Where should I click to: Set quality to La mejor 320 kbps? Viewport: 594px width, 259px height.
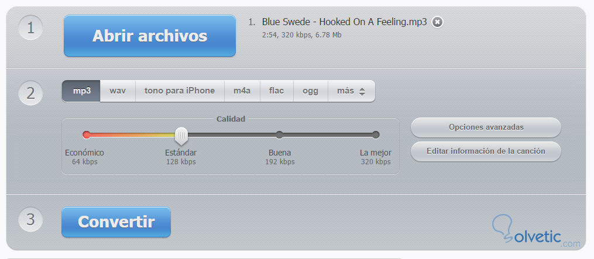coord(375,134)
